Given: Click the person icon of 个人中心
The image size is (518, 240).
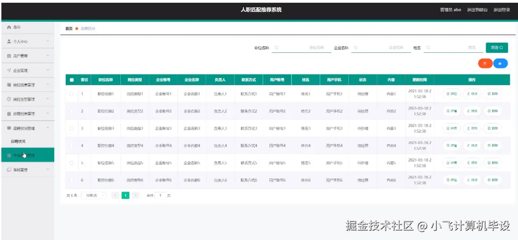Looking at the screenshot, I should pyautogui.click(x=9, y=41).
